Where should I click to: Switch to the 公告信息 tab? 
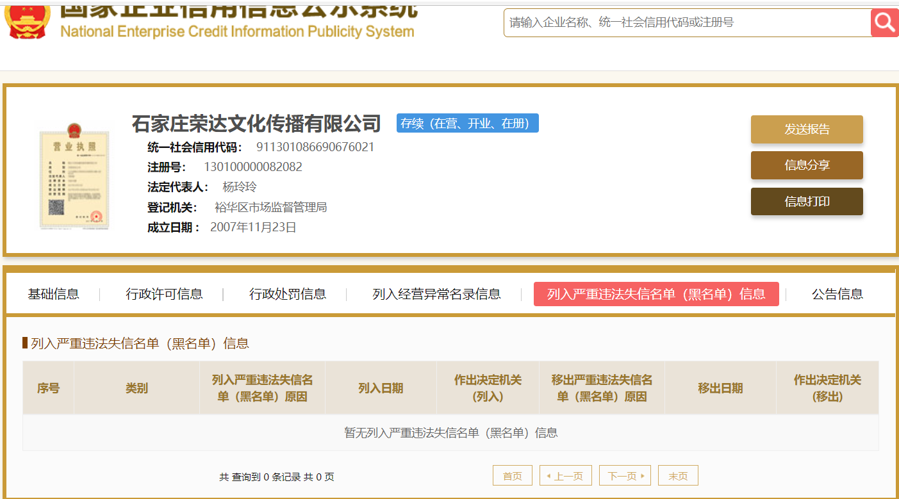click(837, 294)
